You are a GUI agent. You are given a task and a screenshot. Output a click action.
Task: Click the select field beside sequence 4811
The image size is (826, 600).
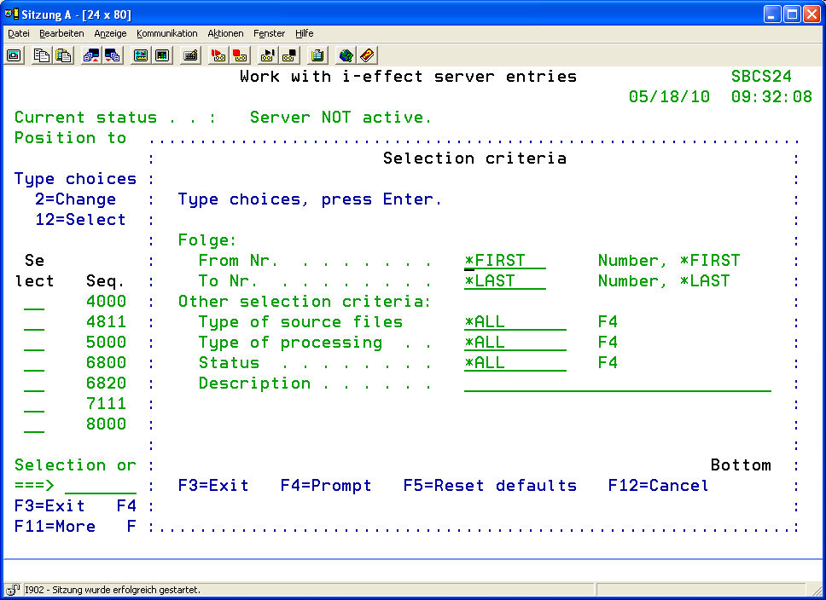[34, 322]
